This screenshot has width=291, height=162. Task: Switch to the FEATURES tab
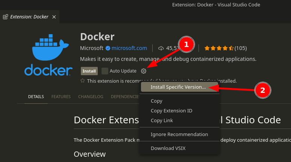coord(61,97)
